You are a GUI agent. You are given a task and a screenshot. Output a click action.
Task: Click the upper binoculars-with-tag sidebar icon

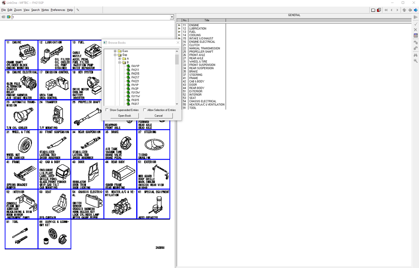click(x=416, y=42)
